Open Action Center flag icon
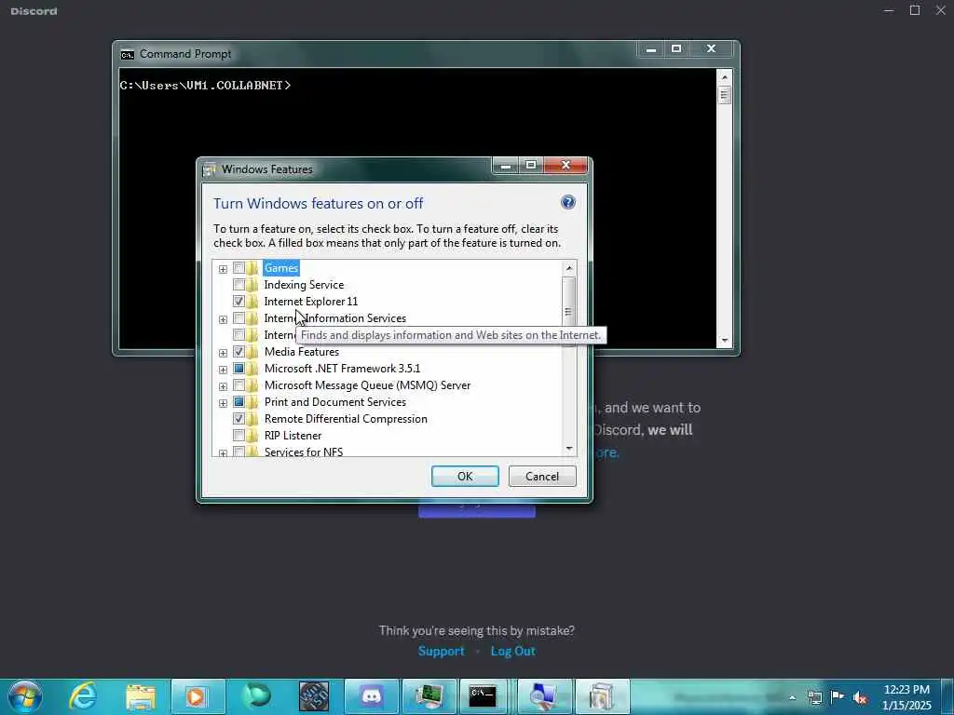 point(838,696)
